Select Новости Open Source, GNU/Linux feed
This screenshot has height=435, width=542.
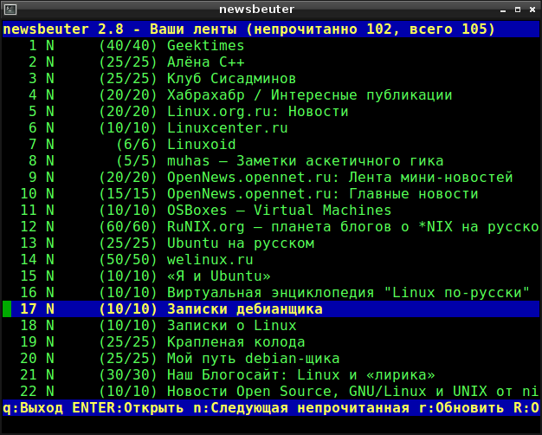click(271, 392)
